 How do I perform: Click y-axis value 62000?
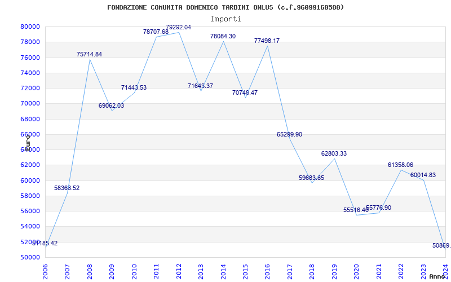pyautogui.click(x=30, y=165)
